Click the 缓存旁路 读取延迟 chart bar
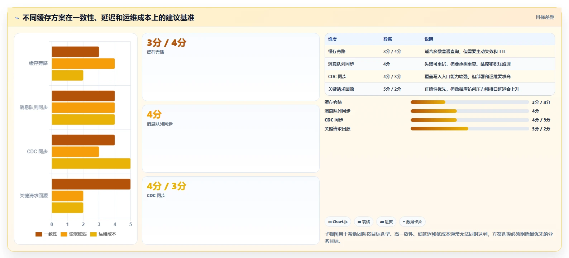The image size is (569, 258). tap(83, 63)
